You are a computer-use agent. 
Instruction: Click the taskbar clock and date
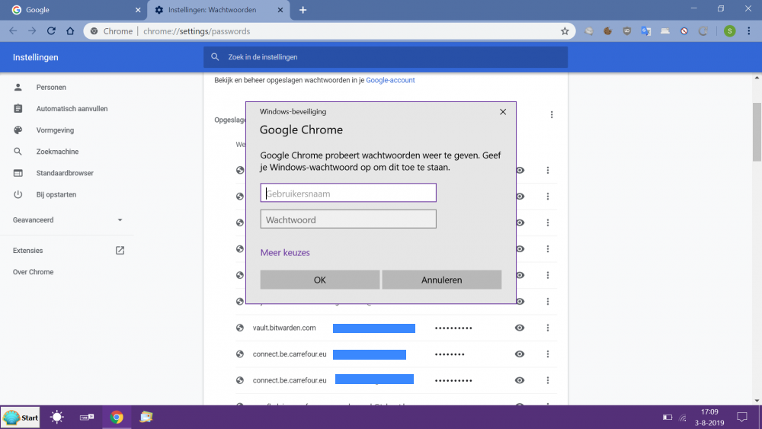click(x=709, y=418)
